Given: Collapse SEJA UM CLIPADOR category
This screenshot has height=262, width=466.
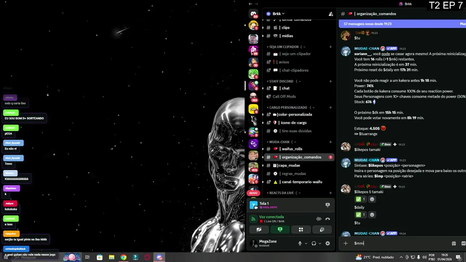Looking at the screenshot, I should [x=284, y=47].
